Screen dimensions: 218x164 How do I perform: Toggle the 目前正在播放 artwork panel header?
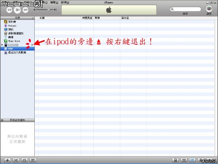[17, 120]
